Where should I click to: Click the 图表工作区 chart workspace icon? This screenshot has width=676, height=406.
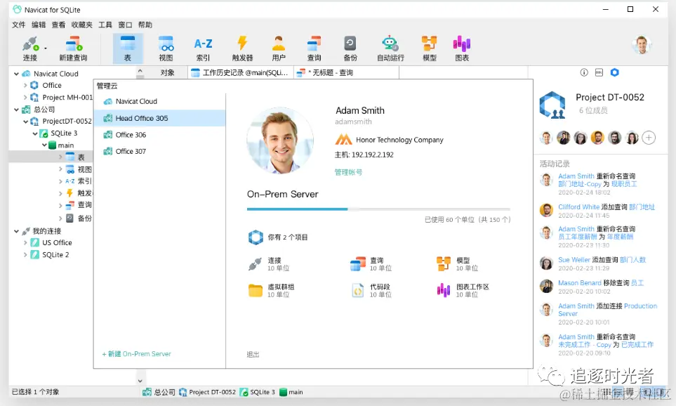tap(444, 290)
